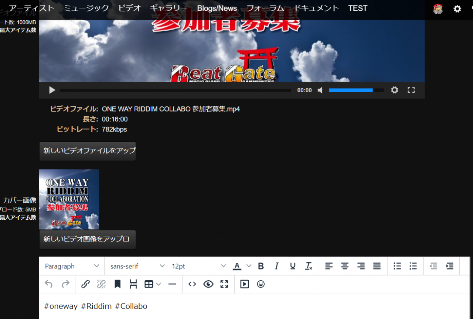Screen dimensions: 473x319
Task: Clear text formatting
Action: (x=309, y=266)
